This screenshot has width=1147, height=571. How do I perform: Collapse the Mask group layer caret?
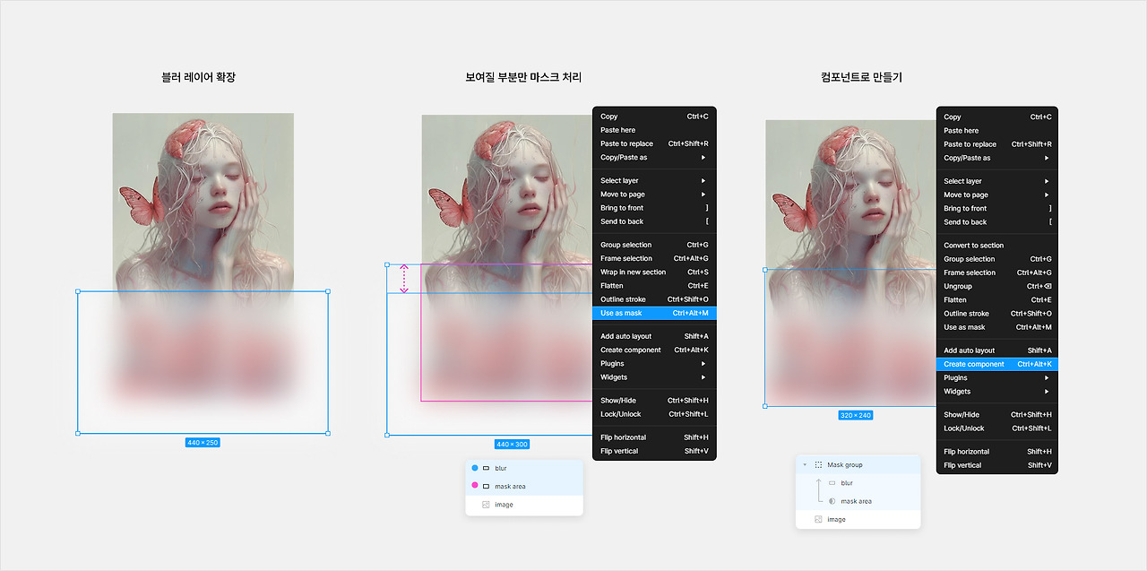pyautogui.click(x=805, y=465)
